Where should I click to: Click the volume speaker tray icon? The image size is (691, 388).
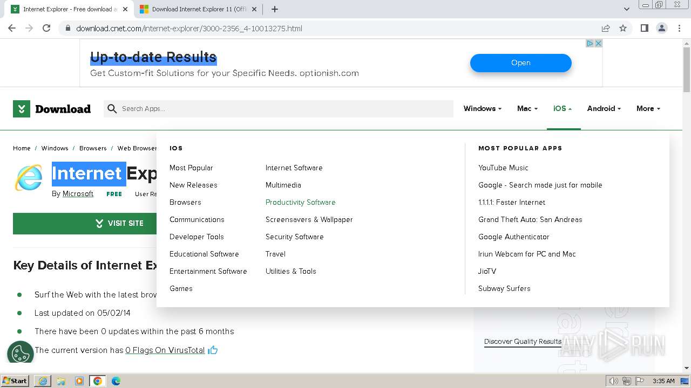click(x=614, y=381)
